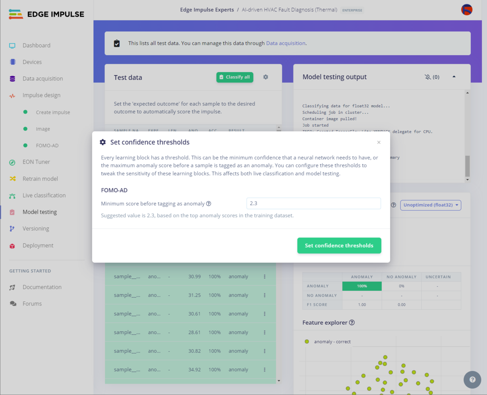Open row menu for score 30.82

[265, 351]
